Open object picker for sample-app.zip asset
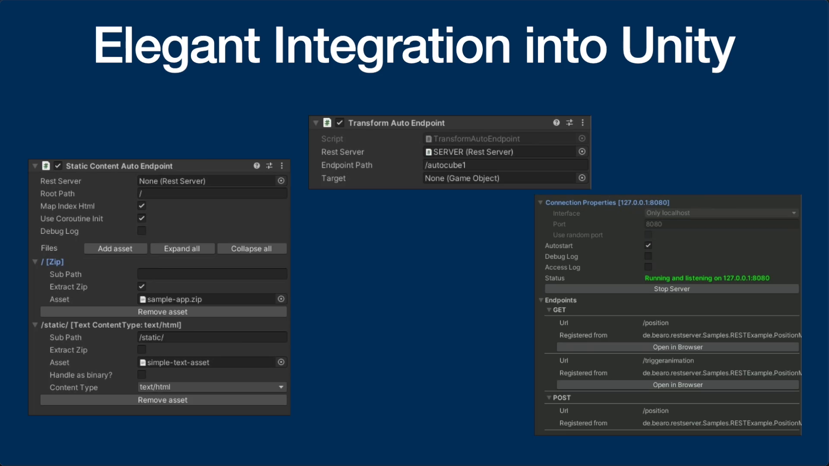This screenshot has width=829, height=466. (281, 299)
